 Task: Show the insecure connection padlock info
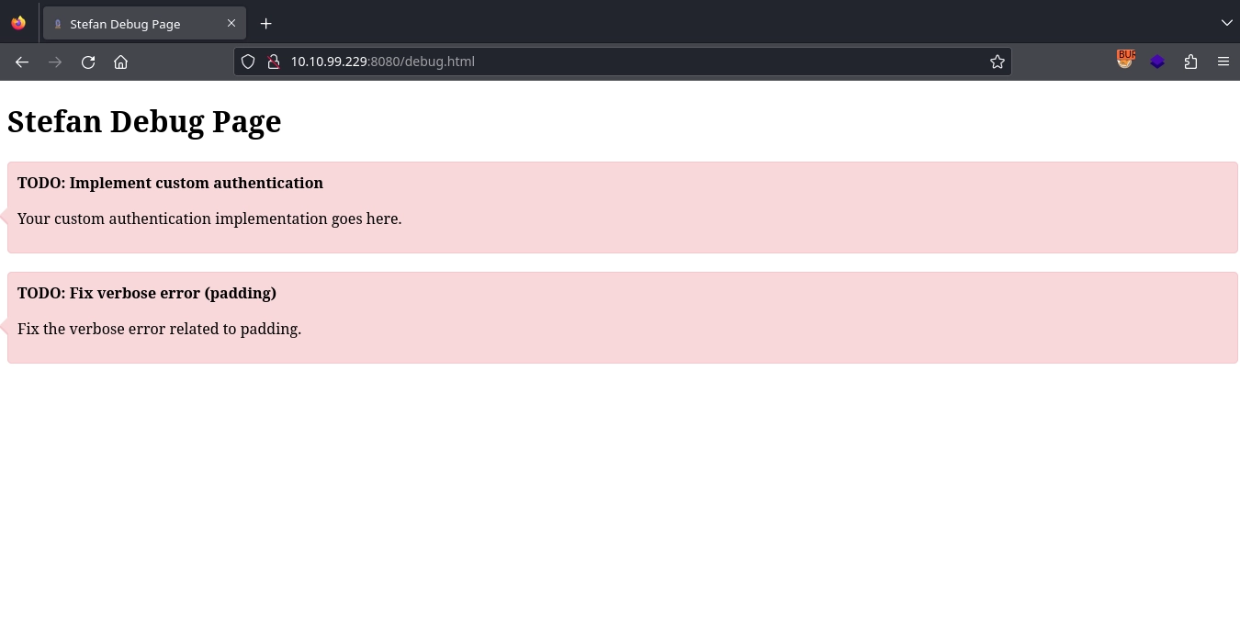273,62
